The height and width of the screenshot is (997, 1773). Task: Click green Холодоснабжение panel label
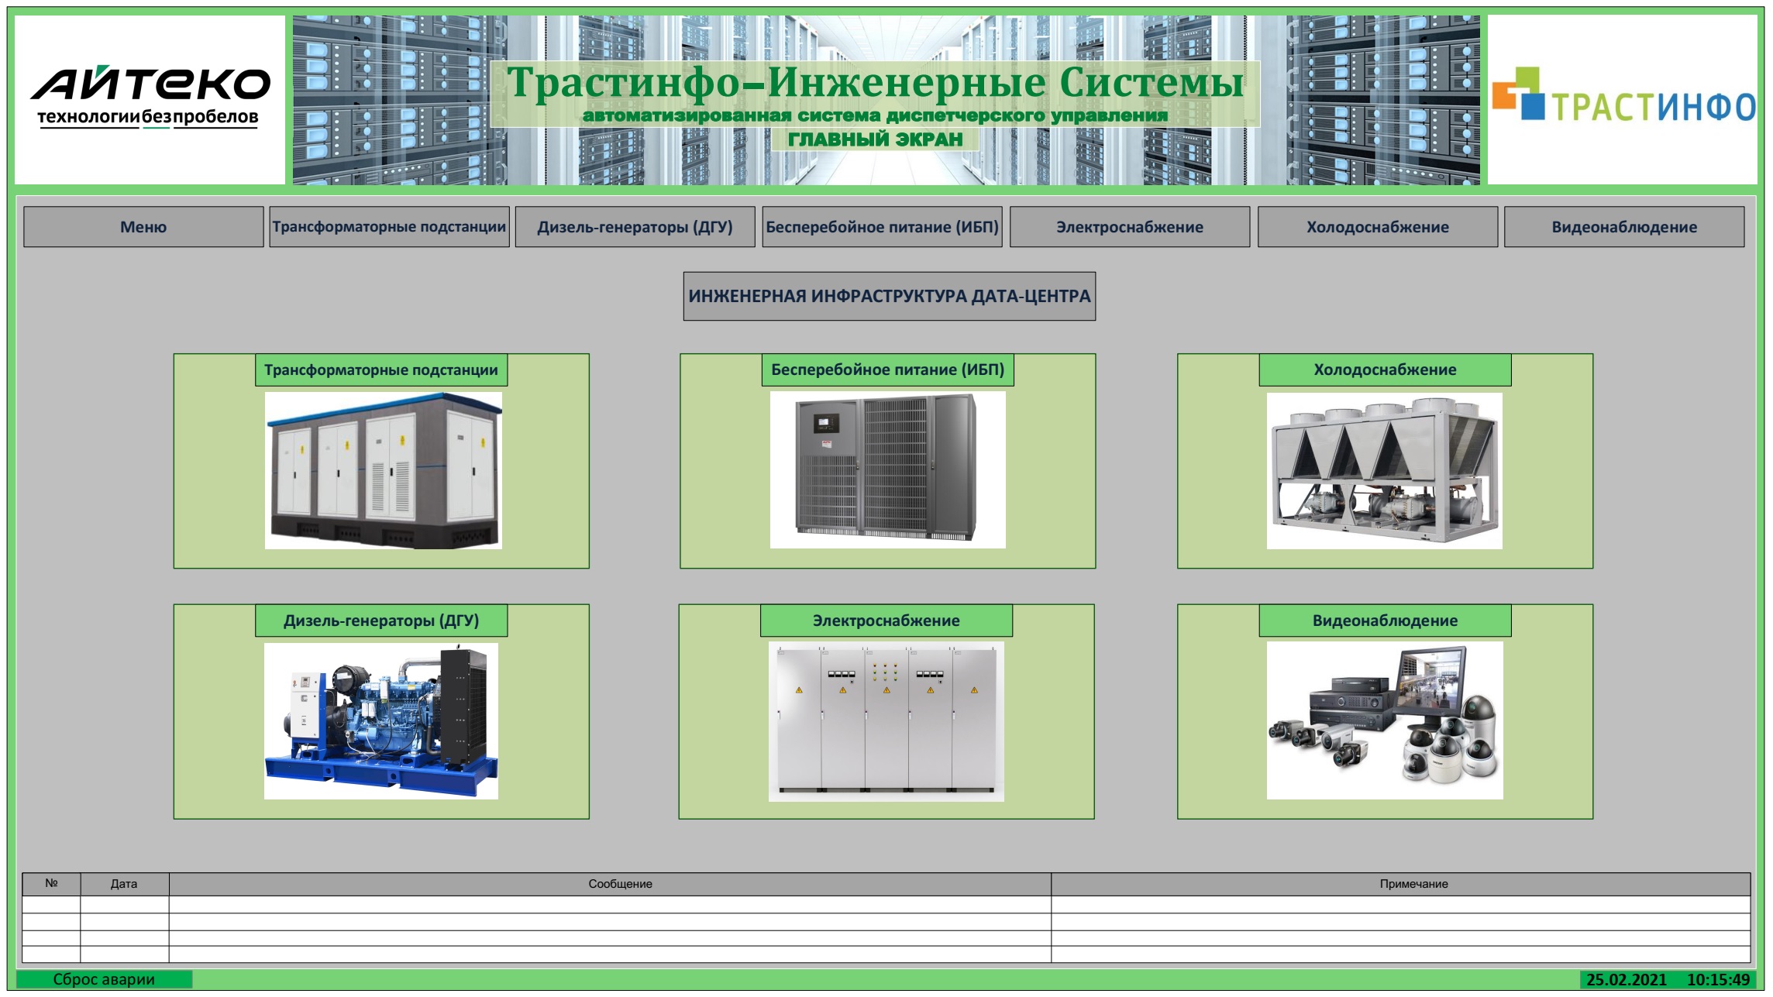pyautogui.click(x=1384, y=370)
